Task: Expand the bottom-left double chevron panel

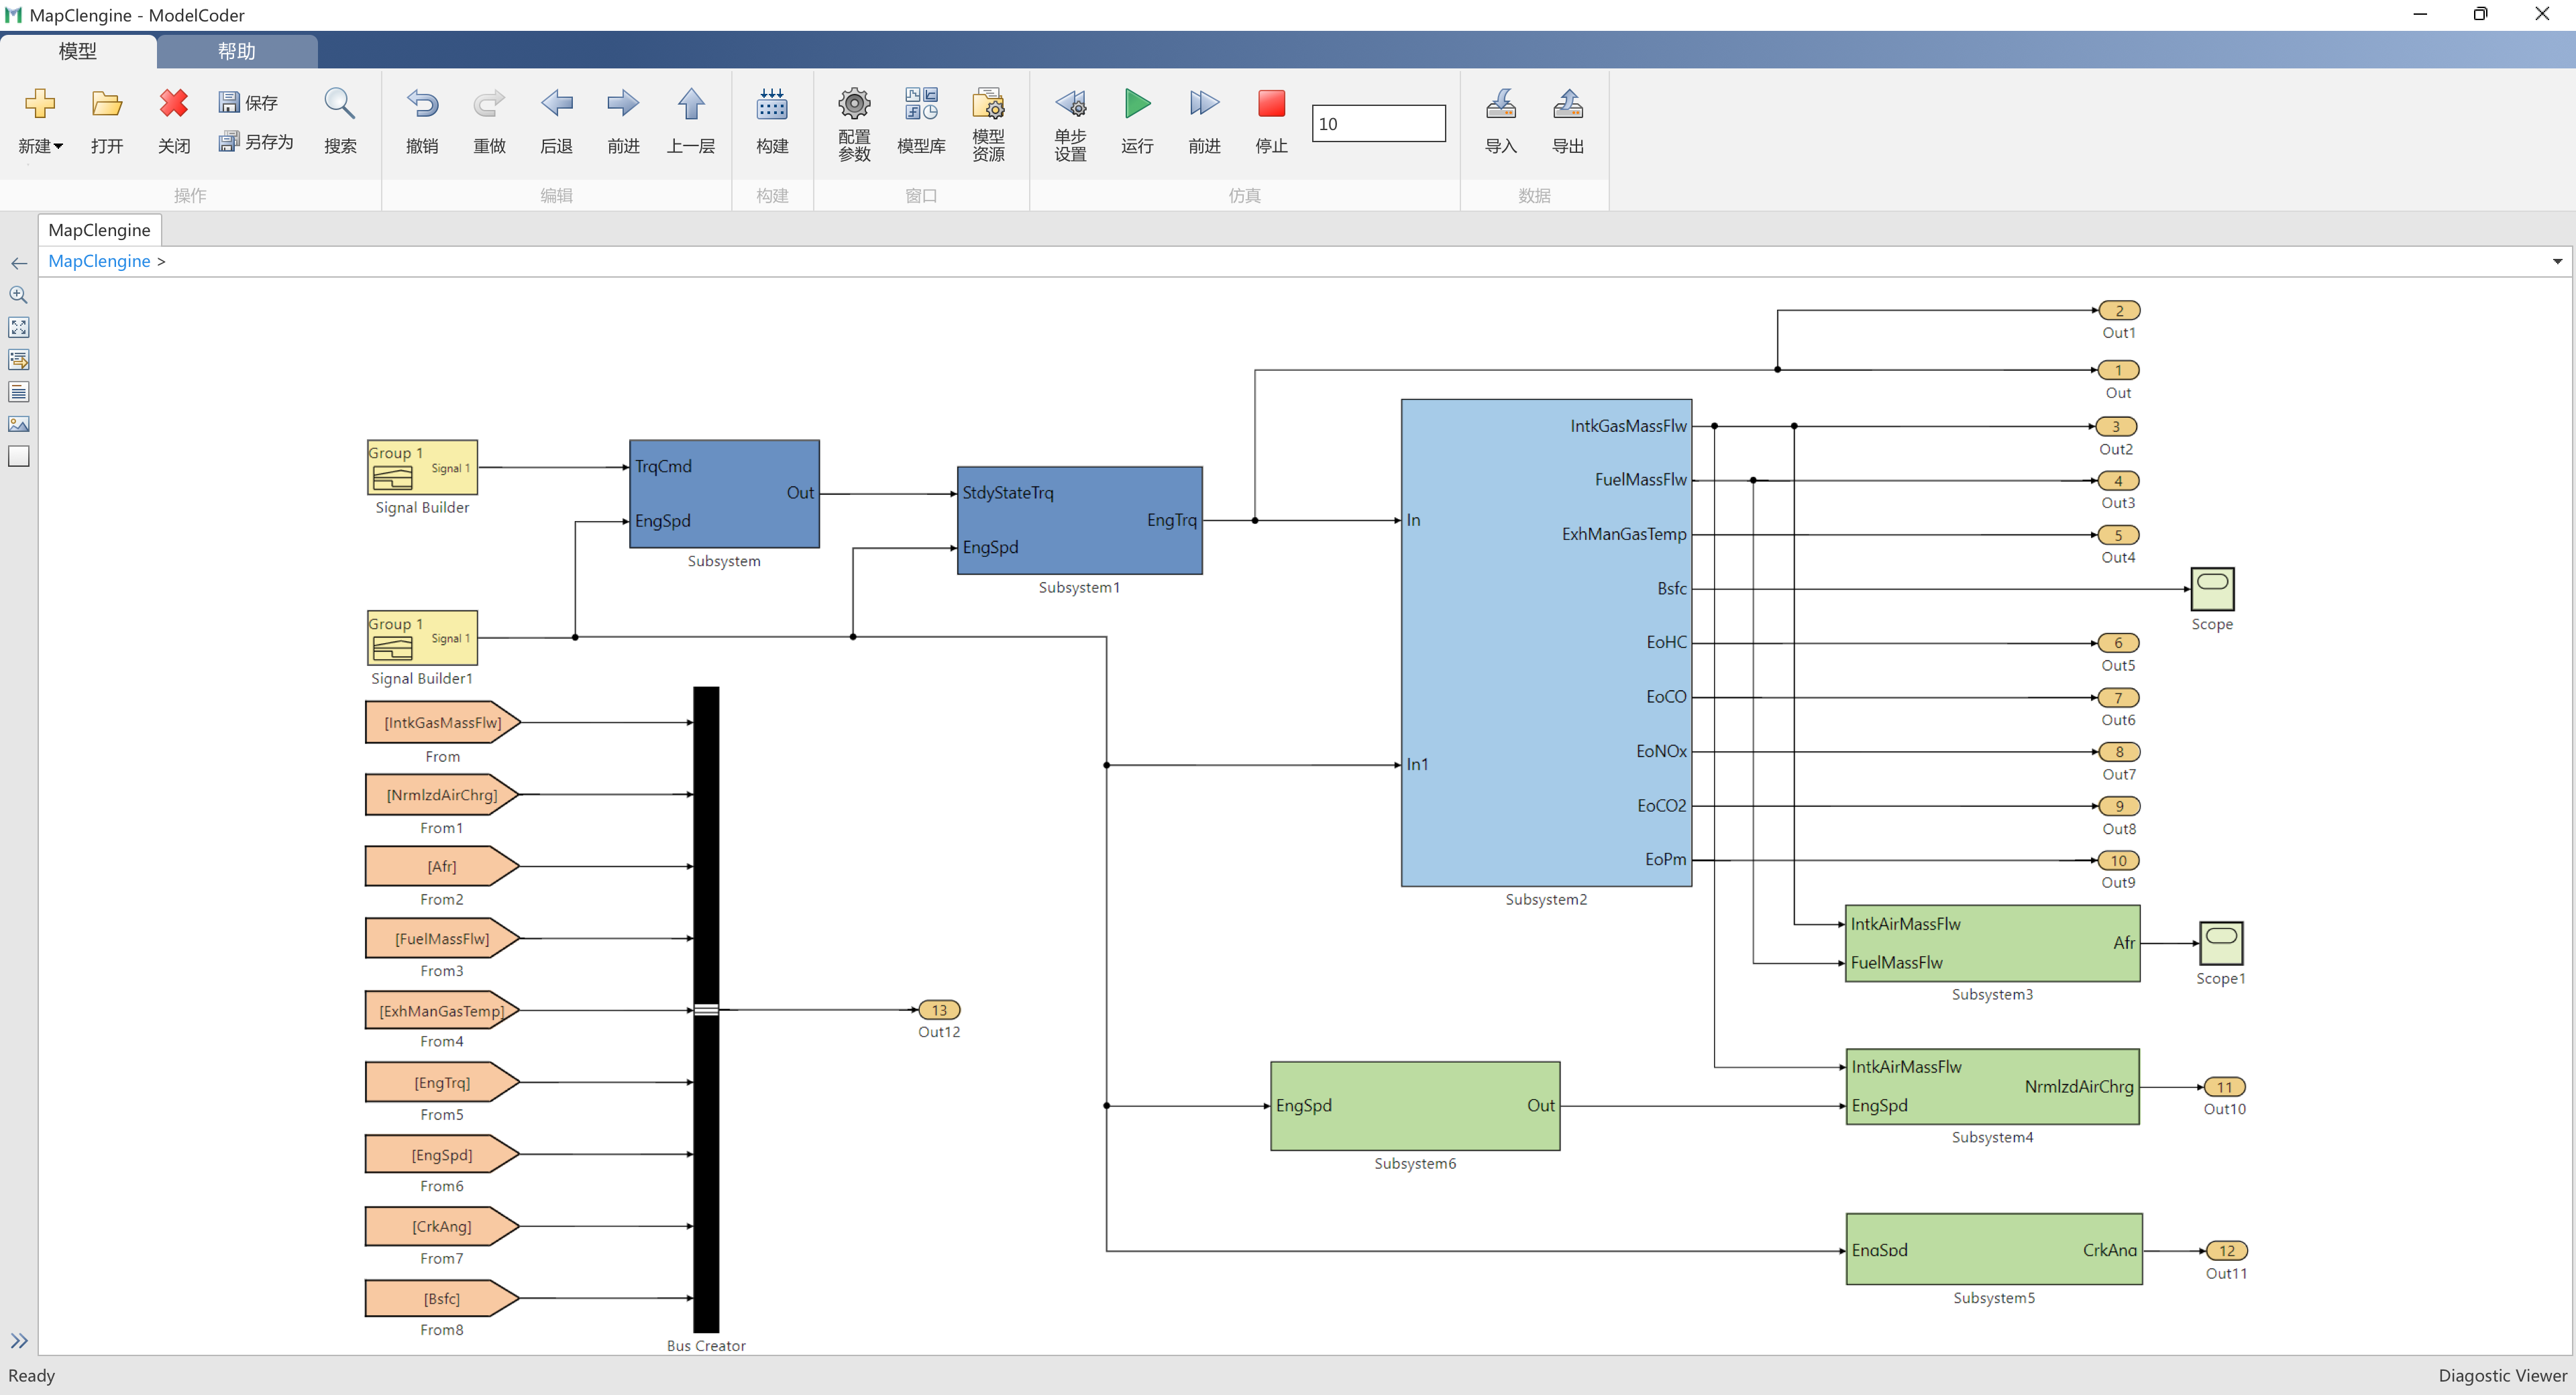Action: coord(19,1341)
